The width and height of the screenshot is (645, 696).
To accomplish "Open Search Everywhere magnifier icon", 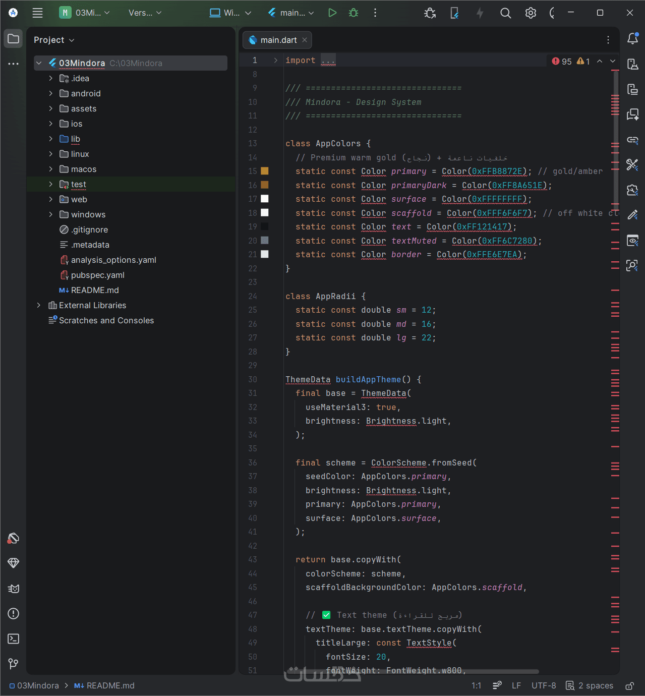I will [x=505, y=13].
